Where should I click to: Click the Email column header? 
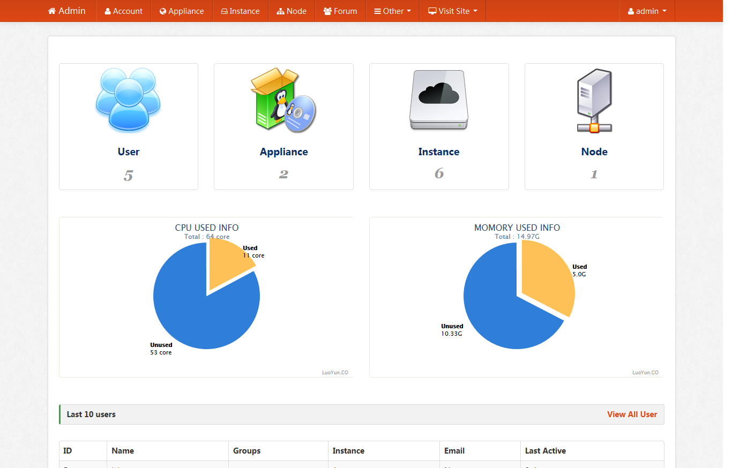pos(454,451)
